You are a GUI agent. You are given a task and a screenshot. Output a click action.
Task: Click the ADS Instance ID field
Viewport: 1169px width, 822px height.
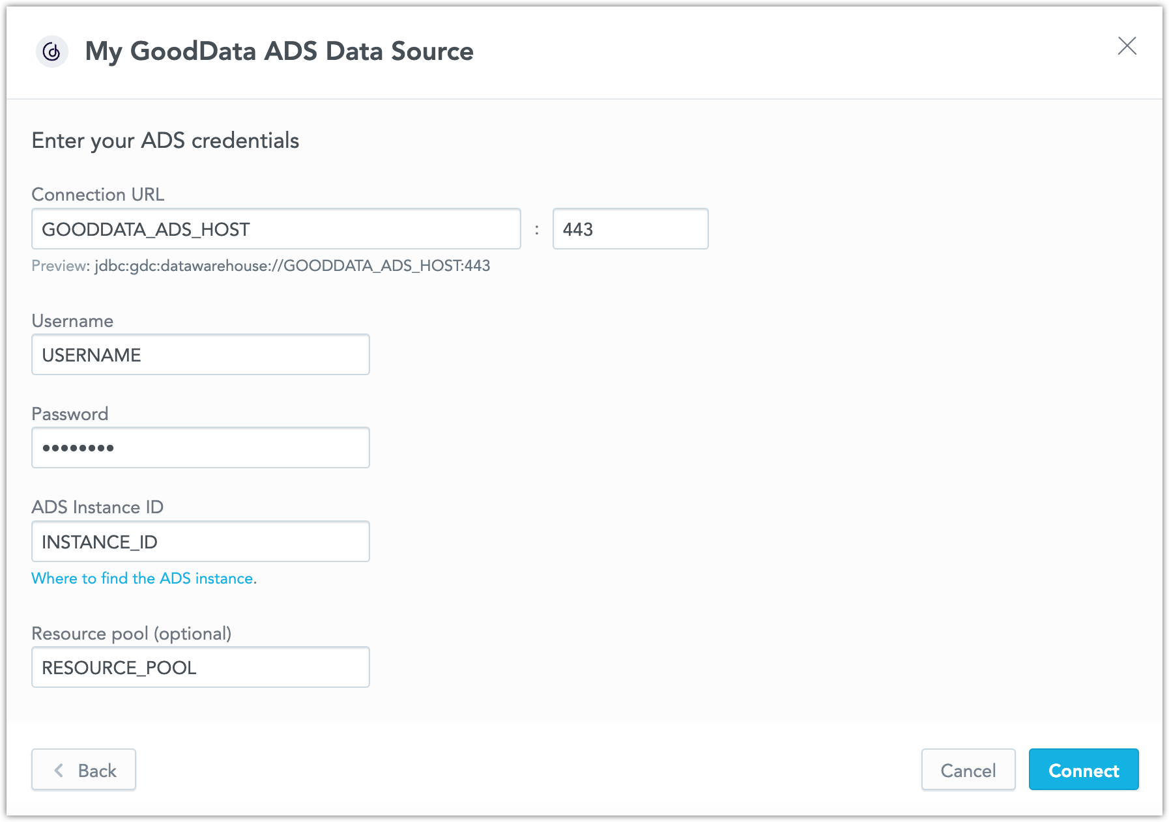(x=201, y=541)
